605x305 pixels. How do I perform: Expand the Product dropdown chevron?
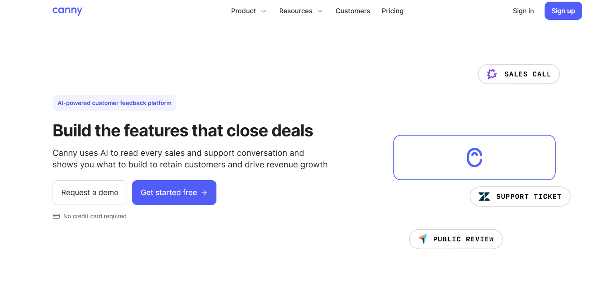tap(264, 11)
